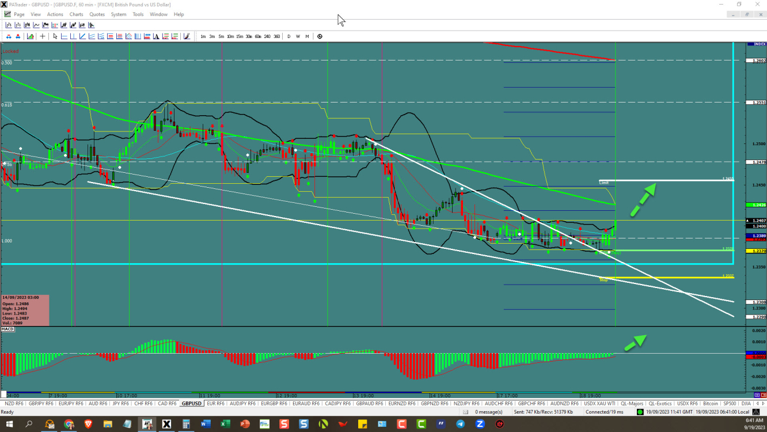Switch chart to 240 minute timeframe
767x432 pixels.
pyautogui.click(x=267, y=36)
